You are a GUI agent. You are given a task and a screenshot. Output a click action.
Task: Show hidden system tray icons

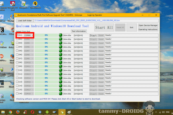tap(156, 112)
